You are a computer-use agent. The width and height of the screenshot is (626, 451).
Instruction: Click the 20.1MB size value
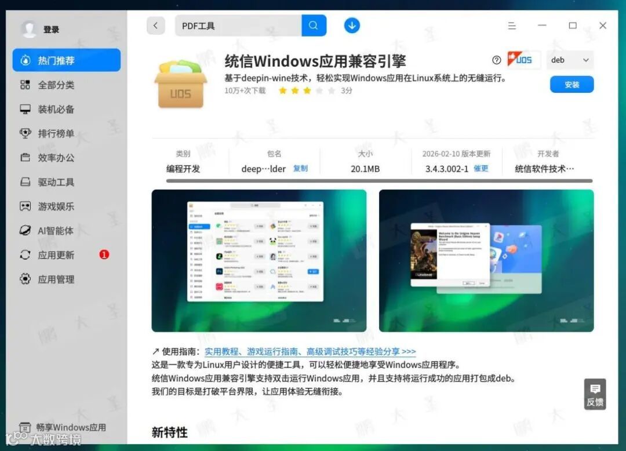tap(365, 169)
